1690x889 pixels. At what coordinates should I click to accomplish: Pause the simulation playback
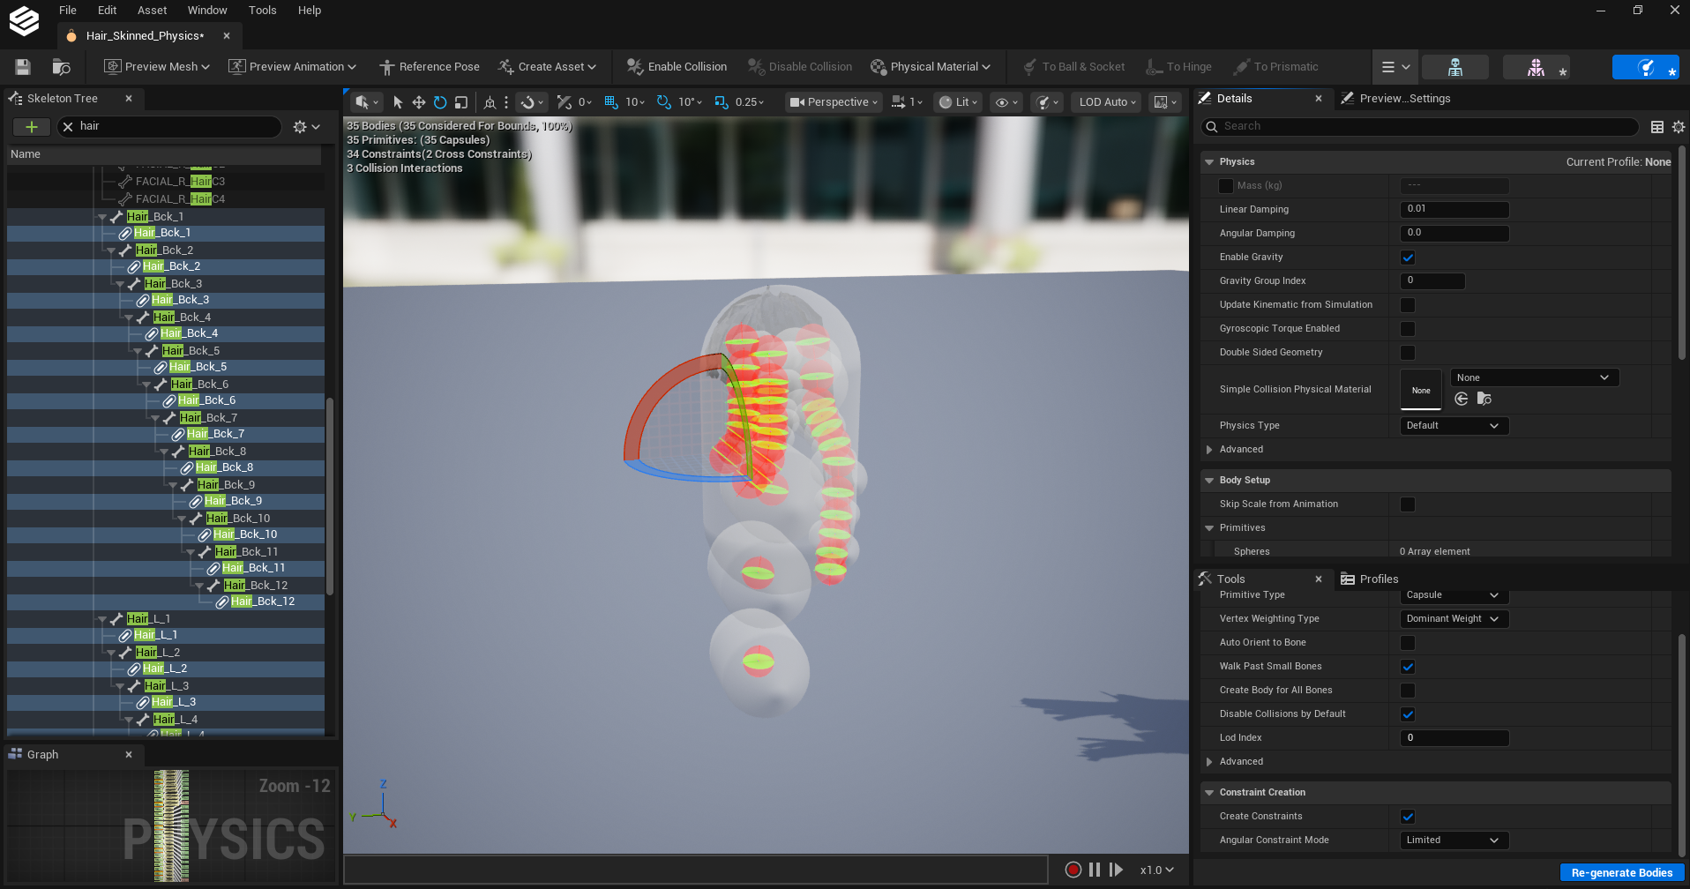coord(1095,870)
